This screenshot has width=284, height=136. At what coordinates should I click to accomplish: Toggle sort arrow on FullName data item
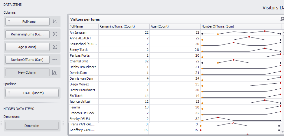pos(9,22)
